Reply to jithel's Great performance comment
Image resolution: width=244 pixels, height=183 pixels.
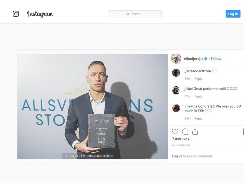(x=198, y=96)
